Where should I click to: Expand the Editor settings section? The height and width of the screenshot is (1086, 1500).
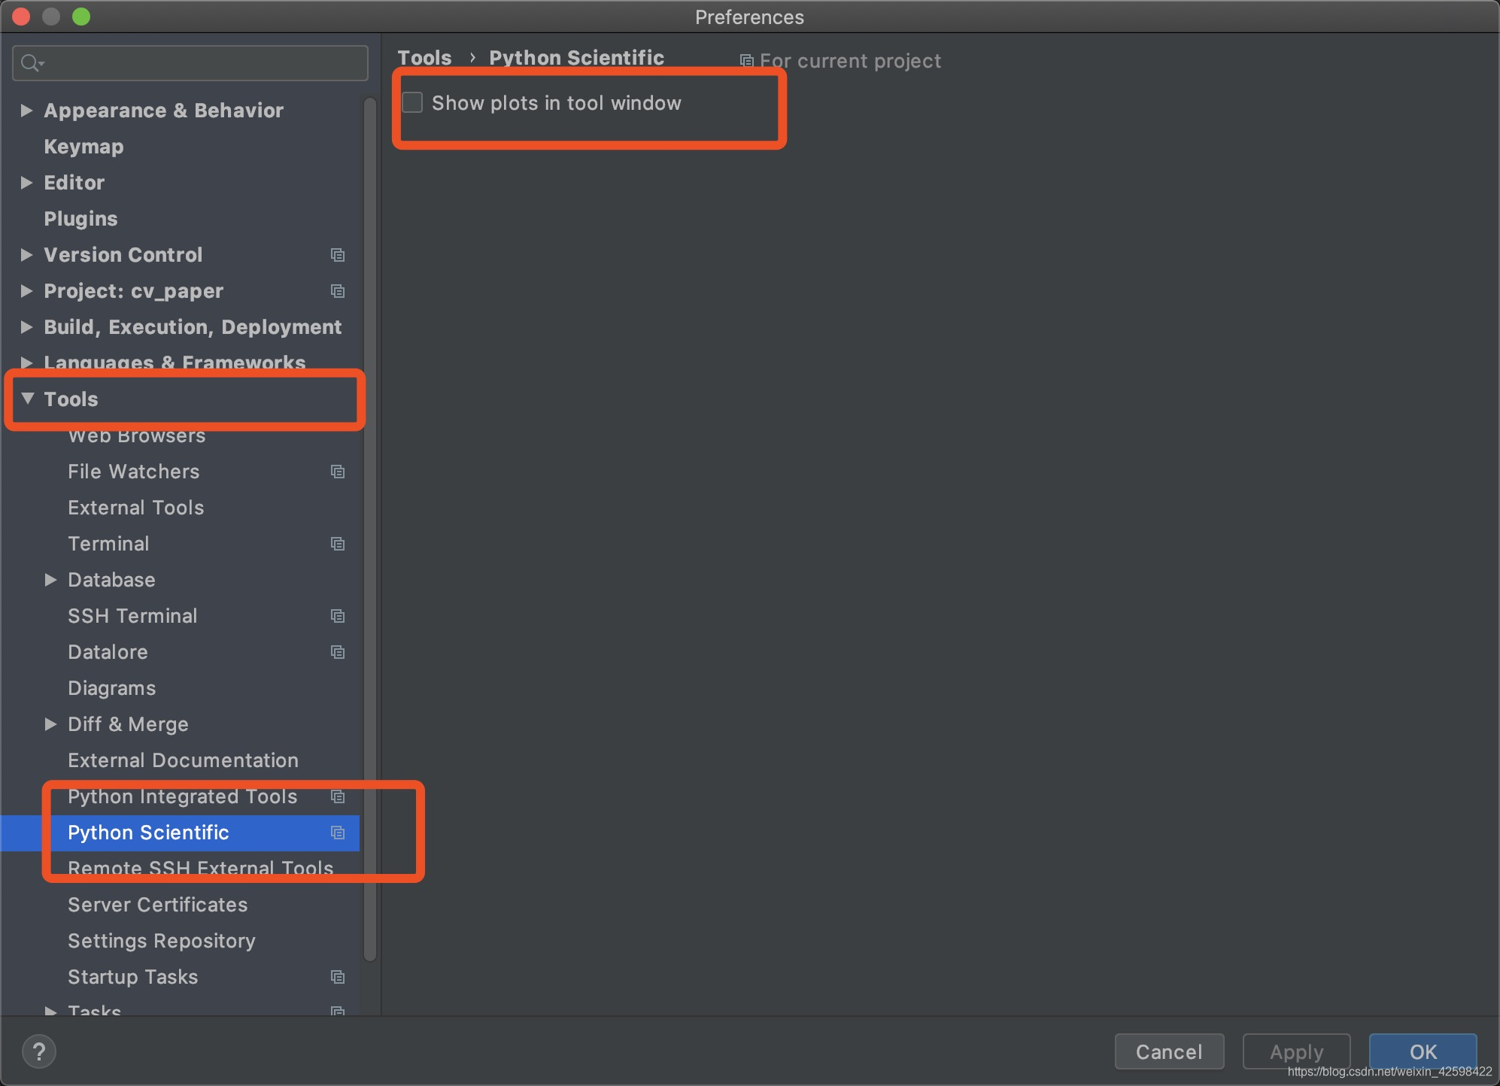pos(26,183)
